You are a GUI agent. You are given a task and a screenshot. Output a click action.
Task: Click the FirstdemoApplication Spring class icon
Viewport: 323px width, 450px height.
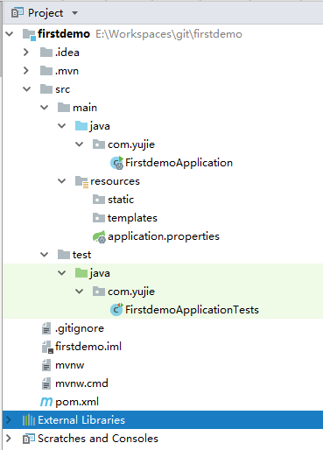[117, 163]
